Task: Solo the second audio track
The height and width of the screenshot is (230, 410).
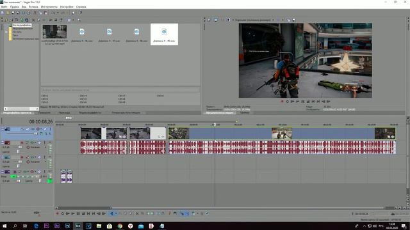Action: point(45,157)
